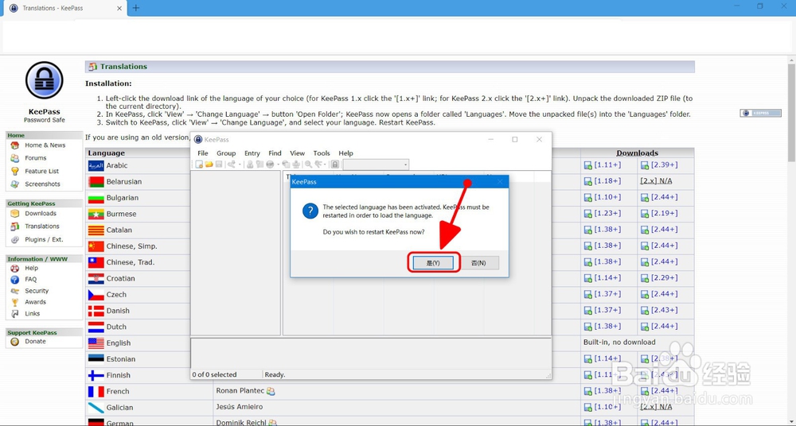Click the Downloads package icon in sidebar

(14, 214)
